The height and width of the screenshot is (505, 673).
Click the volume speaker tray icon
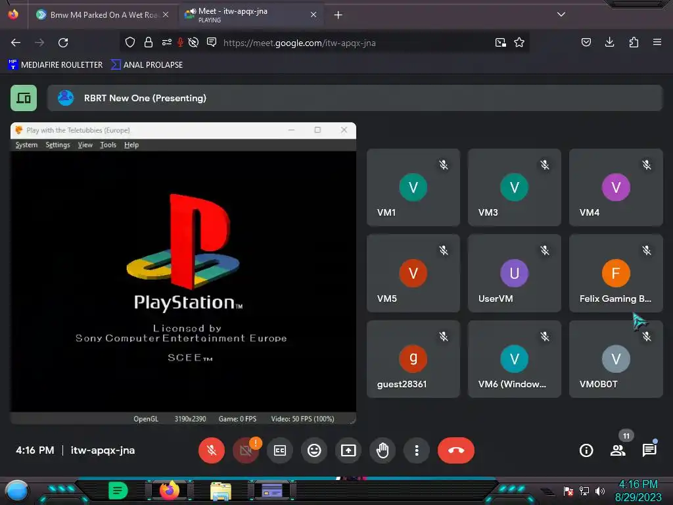pyautogui.click(x=600, y=491)
